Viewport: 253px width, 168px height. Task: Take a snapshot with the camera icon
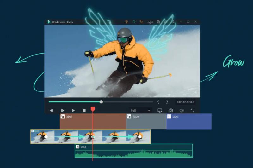point(171,110)
